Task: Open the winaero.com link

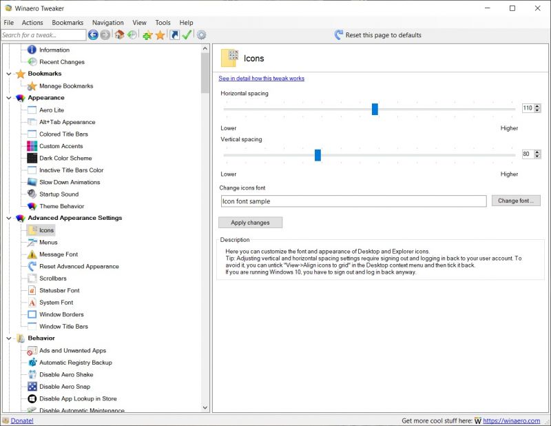Action: click(511, 420)
